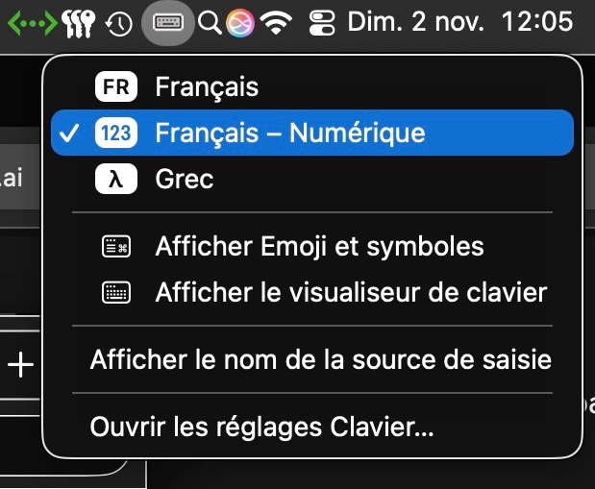Choose Afficher le visualiseur de clavier
The height and width of the screenshot is (489, 595).
(350, 292)
